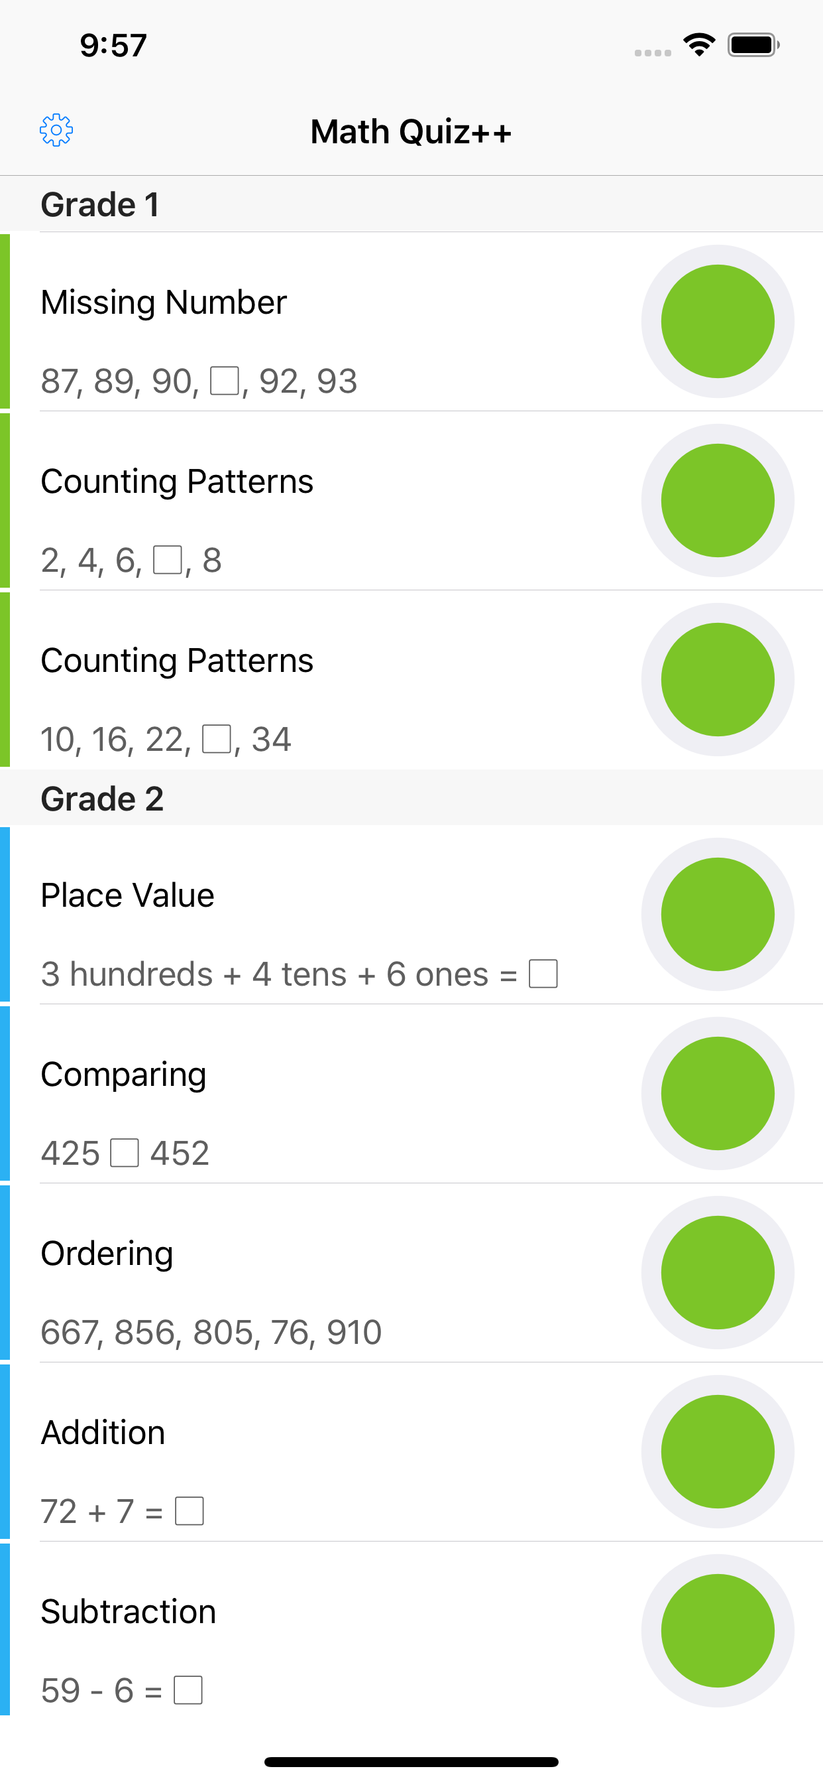Tap the Comparing green progress circle
This screenshot has height=1783, width=823.
pos(717,1094)
